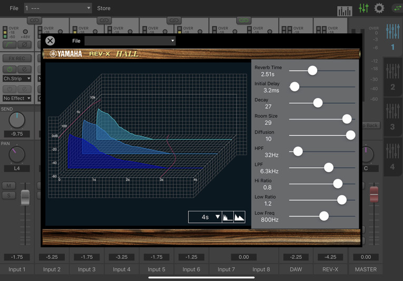Click the Input 4 fader value -3.25
403x281 pixels.
coord(122,257)
